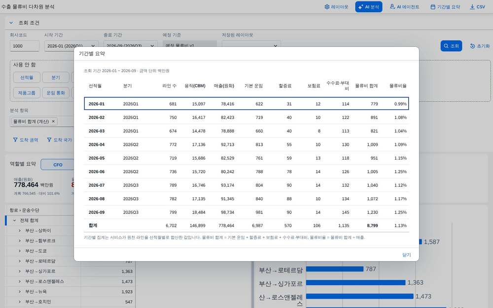Open the 레이아웃 gear settings

336,7
